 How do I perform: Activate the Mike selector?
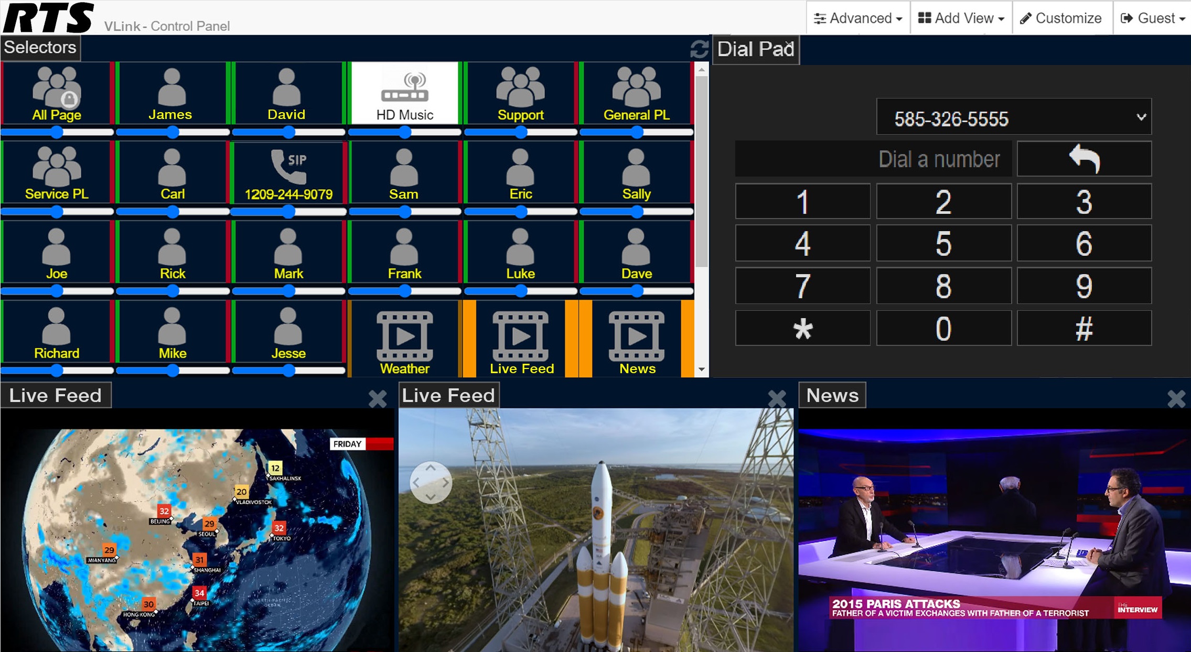(172, 332)
